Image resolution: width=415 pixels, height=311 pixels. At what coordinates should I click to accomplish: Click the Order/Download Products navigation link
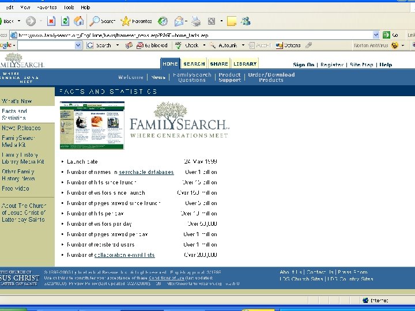click(x=271, y=77)
